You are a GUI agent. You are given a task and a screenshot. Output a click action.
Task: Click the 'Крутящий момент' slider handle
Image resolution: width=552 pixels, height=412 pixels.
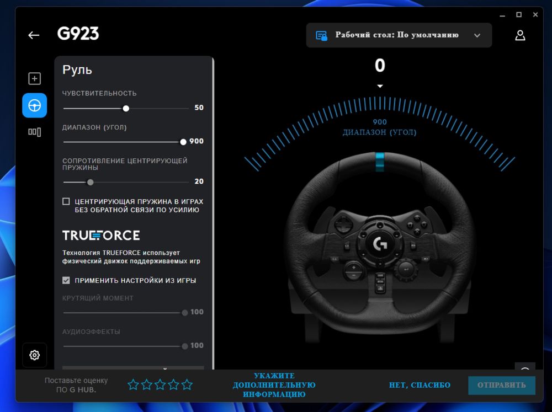tap(184, 313)
